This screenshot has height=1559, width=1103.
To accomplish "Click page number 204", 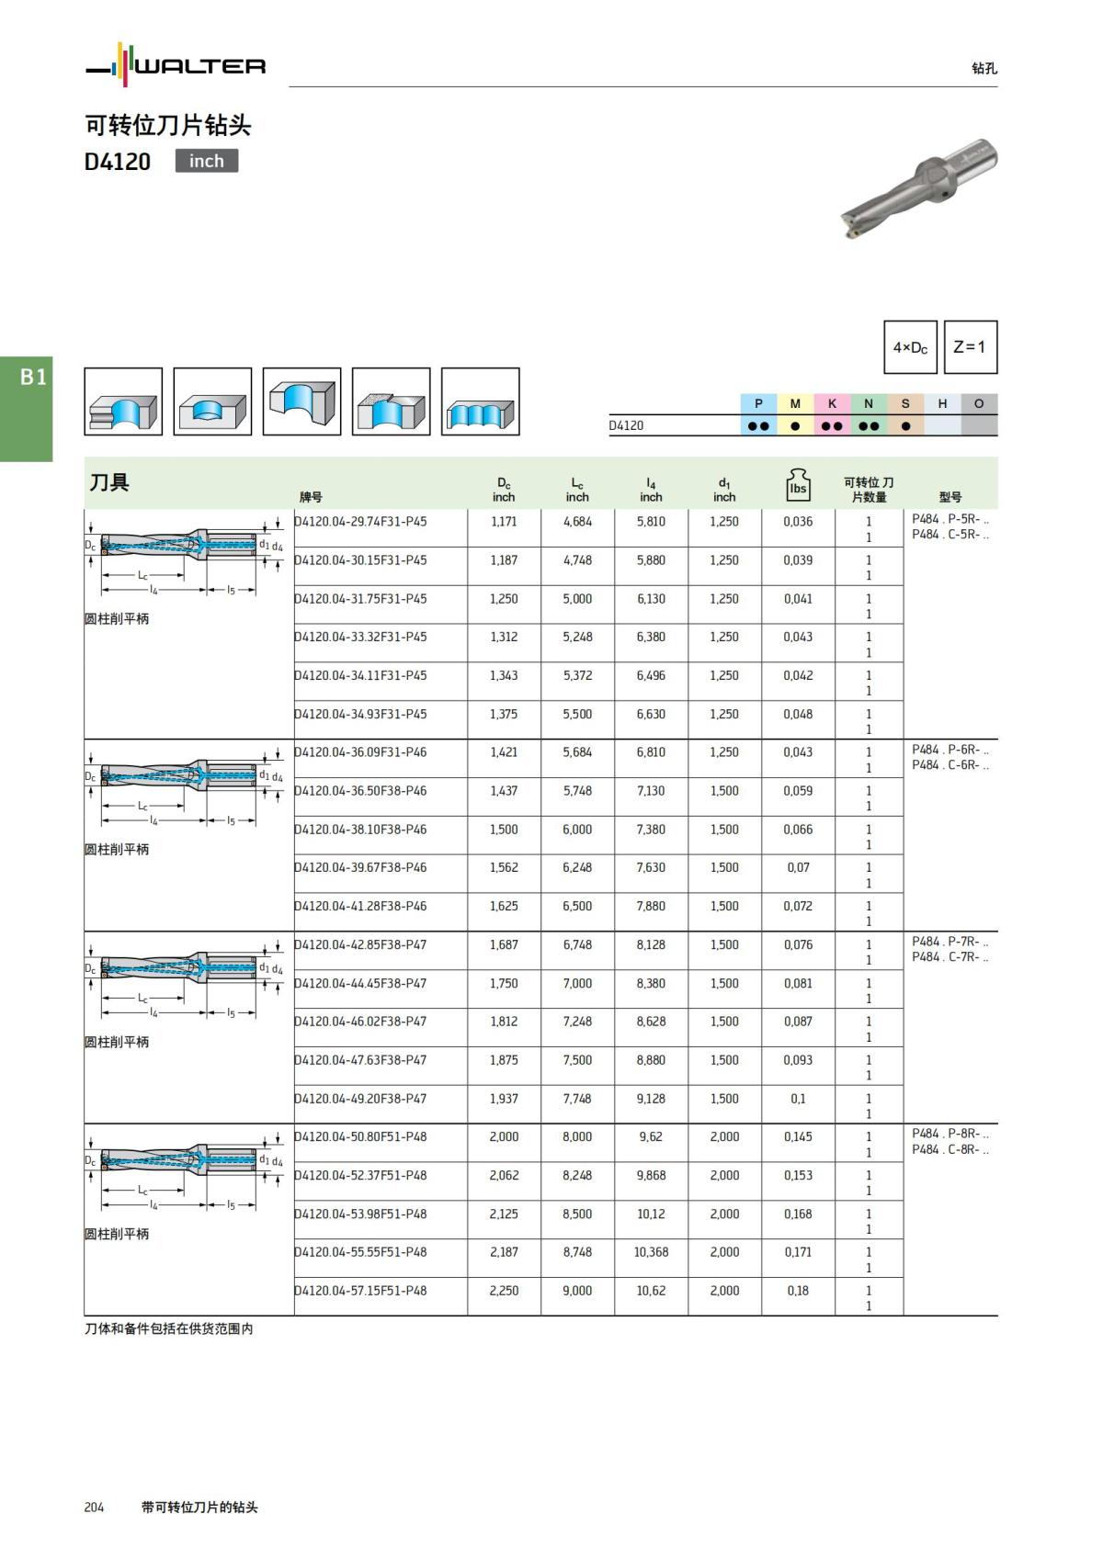I will [94, 1508].
